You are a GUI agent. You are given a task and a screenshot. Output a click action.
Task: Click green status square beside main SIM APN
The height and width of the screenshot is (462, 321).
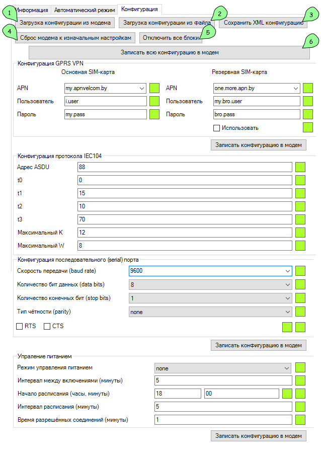[154, 88]
